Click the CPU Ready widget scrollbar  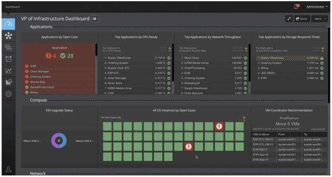click(x=173, y=62)
